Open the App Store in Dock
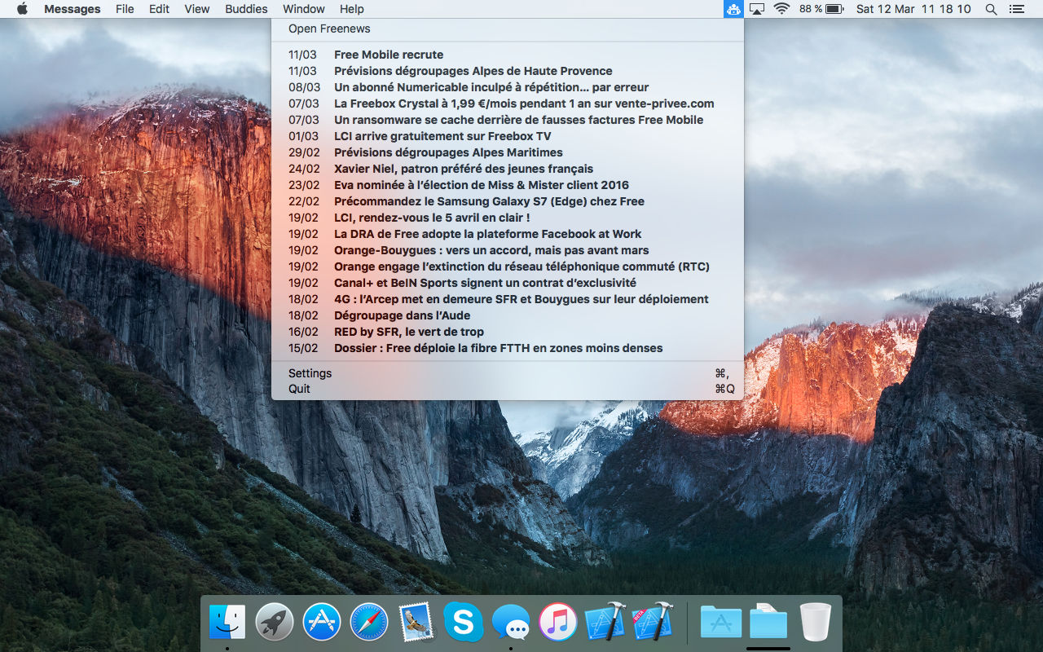The width and height of the screenshot is (1043, 652). [x=322, y=622]
